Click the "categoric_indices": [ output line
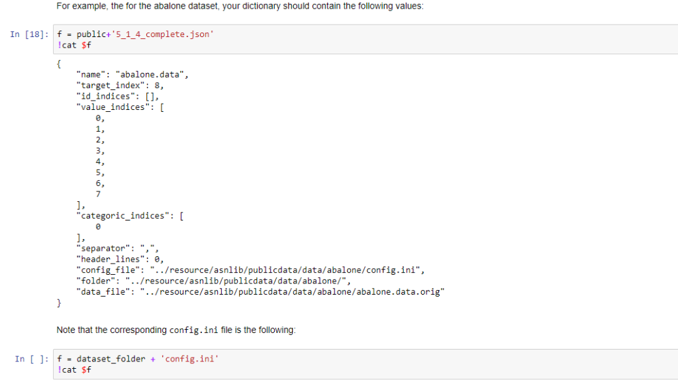 130,216
